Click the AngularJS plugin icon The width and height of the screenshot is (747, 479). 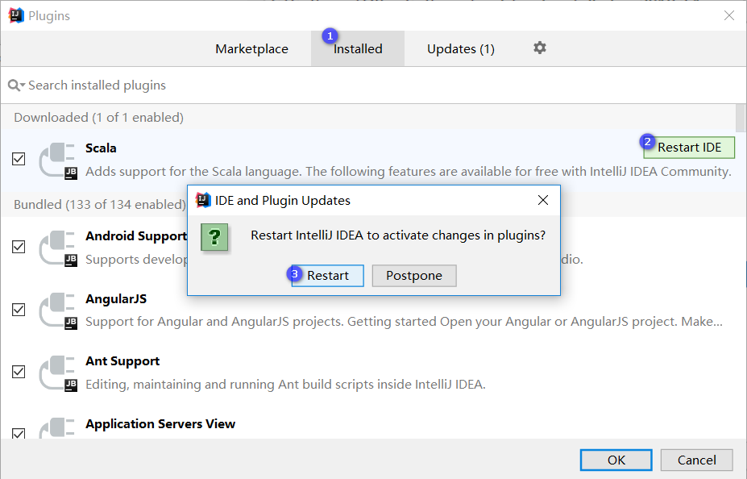coord(58,310)
